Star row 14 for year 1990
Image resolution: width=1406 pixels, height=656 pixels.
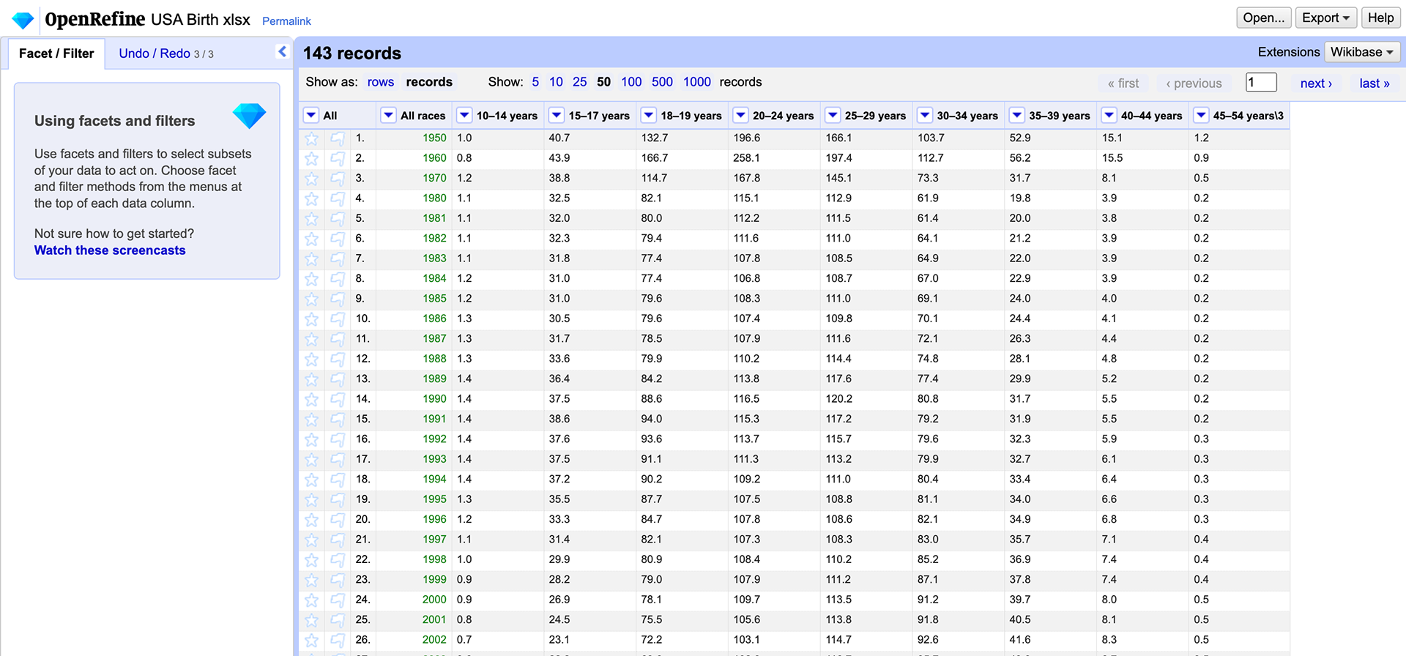[x=312, y=400]
